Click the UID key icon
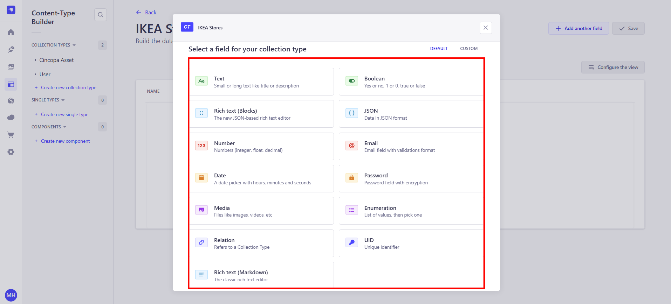 [352, 242]
